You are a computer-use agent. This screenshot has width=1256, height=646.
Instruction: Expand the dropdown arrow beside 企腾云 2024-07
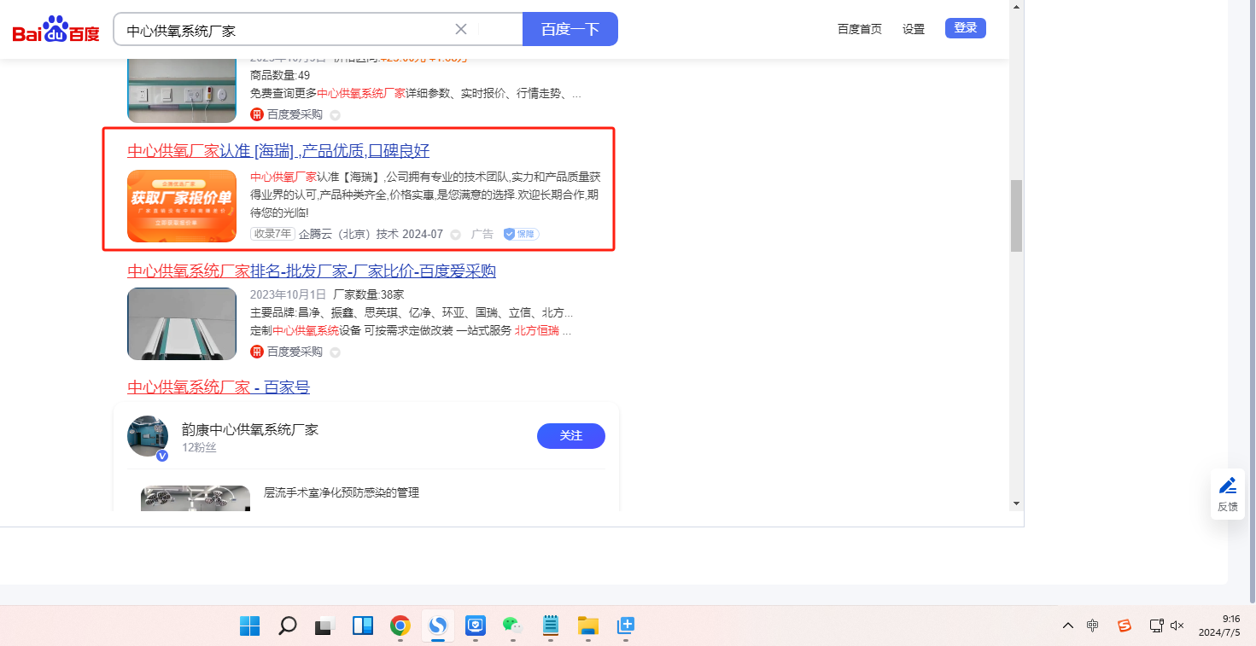(x=455, y=235)
